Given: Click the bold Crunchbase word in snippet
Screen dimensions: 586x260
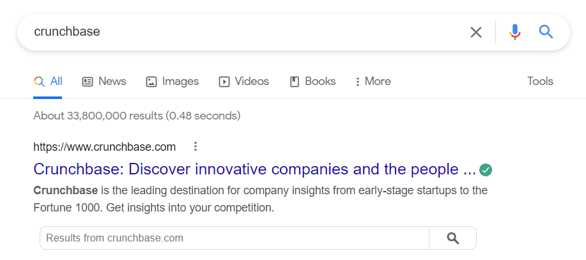Looking at the screenshot, I should (65, 190).
